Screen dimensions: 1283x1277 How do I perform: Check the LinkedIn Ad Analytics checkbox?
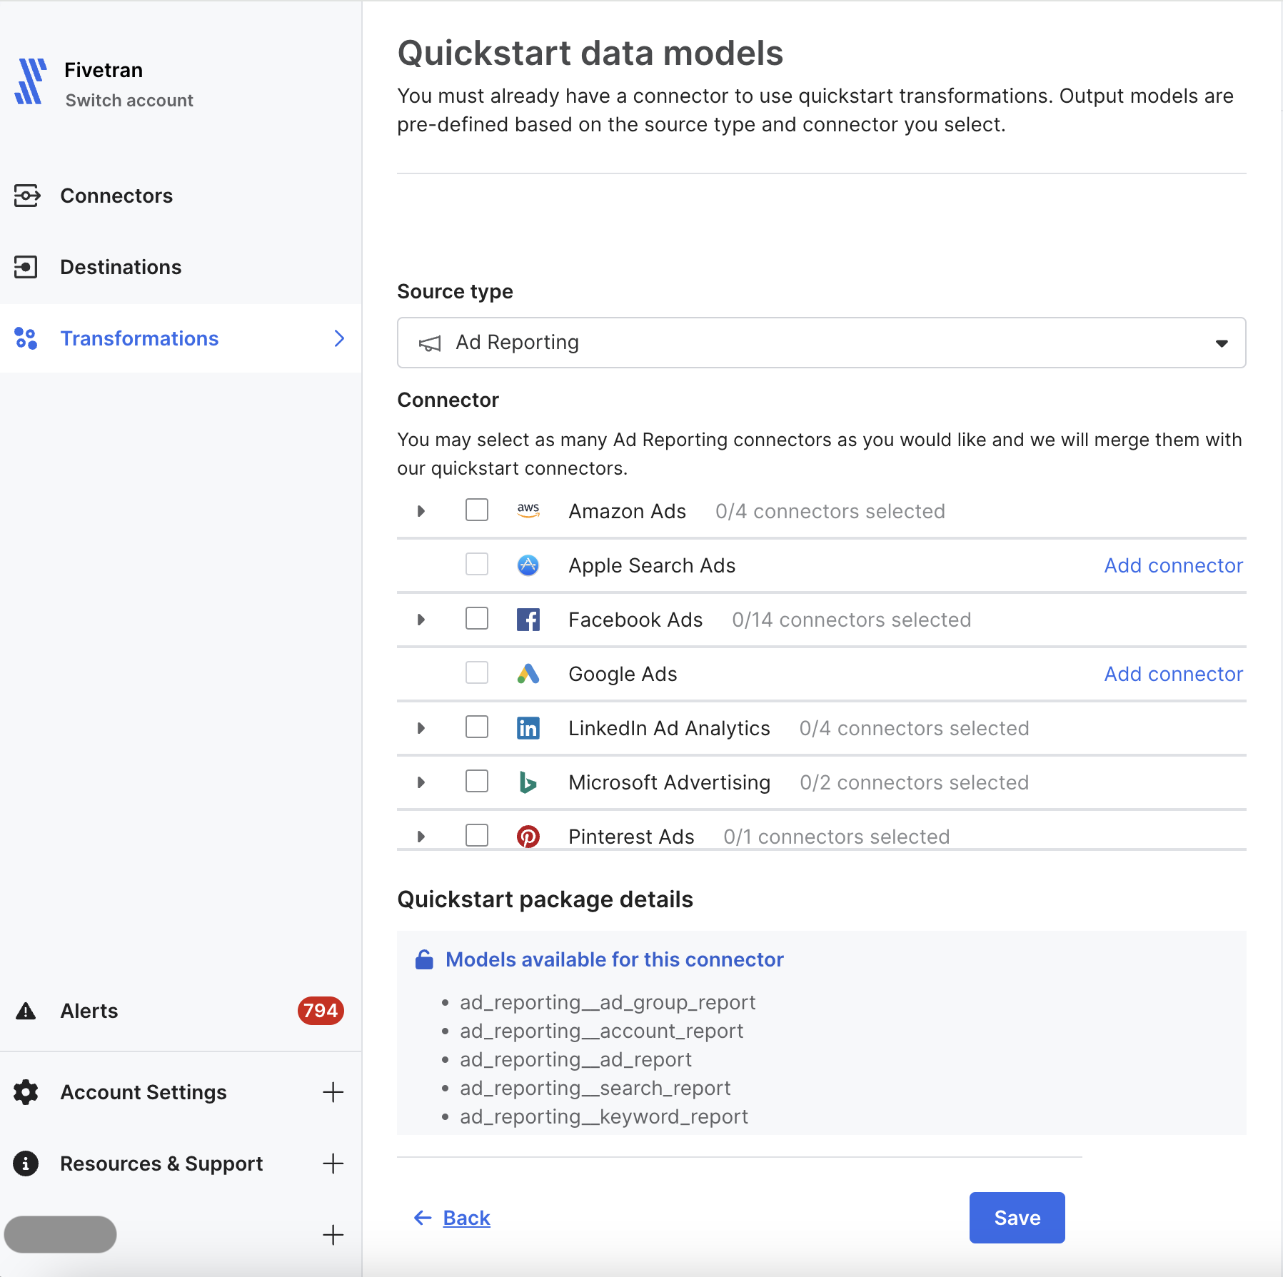[477, 727]
